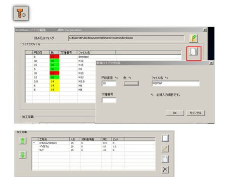Screen dimensions: 229x181
Task: Close the new library creation dialog
Action: click(x=211, y=63)
